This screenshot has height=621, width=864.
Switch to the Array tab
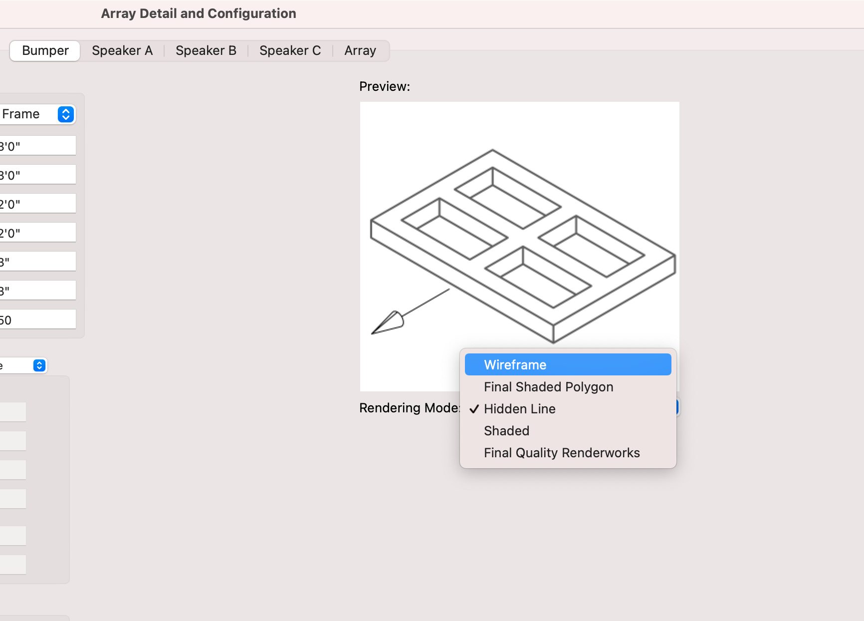tap(360, 50)
